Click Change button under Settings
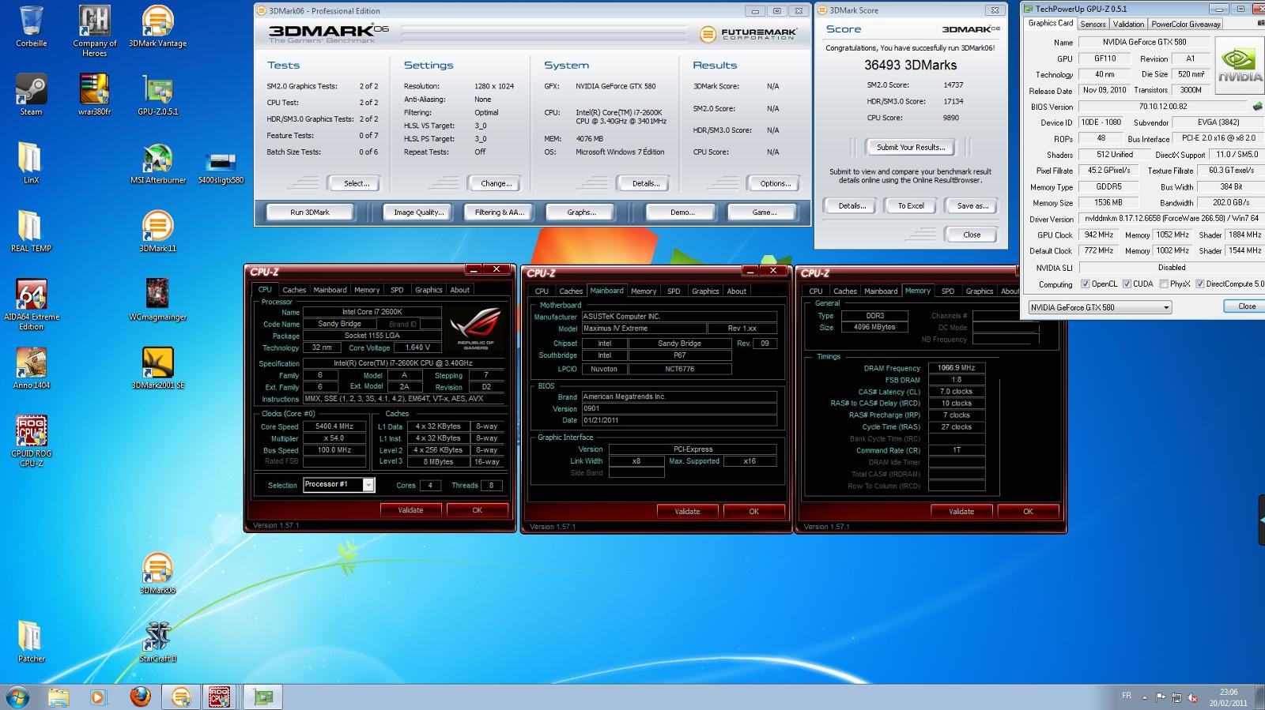1265x710 pixels. click(497, 183)
